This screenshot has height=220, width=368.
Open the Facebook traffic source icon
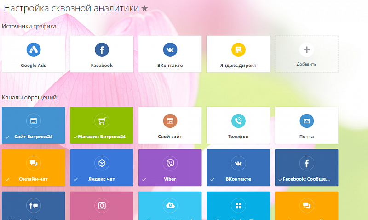102,50
